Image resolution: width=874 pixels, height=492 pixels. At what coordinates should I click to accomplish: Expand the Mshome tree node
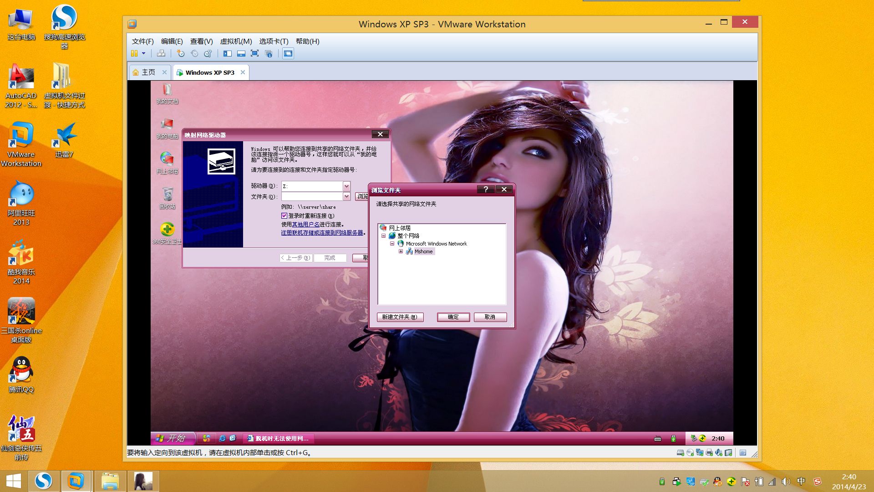401,251
